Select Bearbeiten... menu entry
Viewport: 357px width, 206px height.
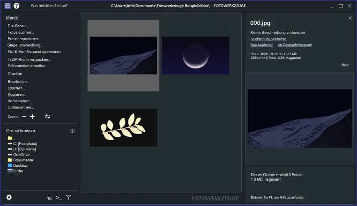[19, 82]
